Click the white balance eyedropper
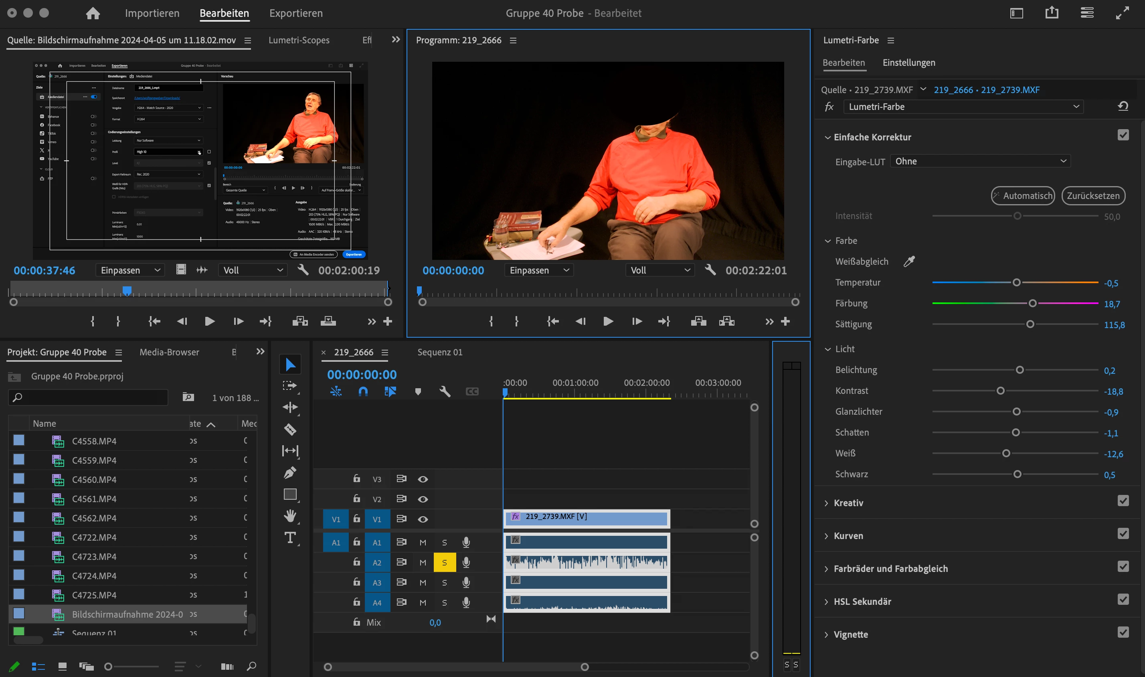The height and width of the screenshot is (677, 1145). (909, 261)
